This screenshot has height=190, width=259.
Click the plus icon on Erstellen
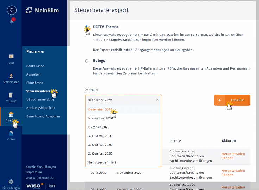tap(219, 100)
